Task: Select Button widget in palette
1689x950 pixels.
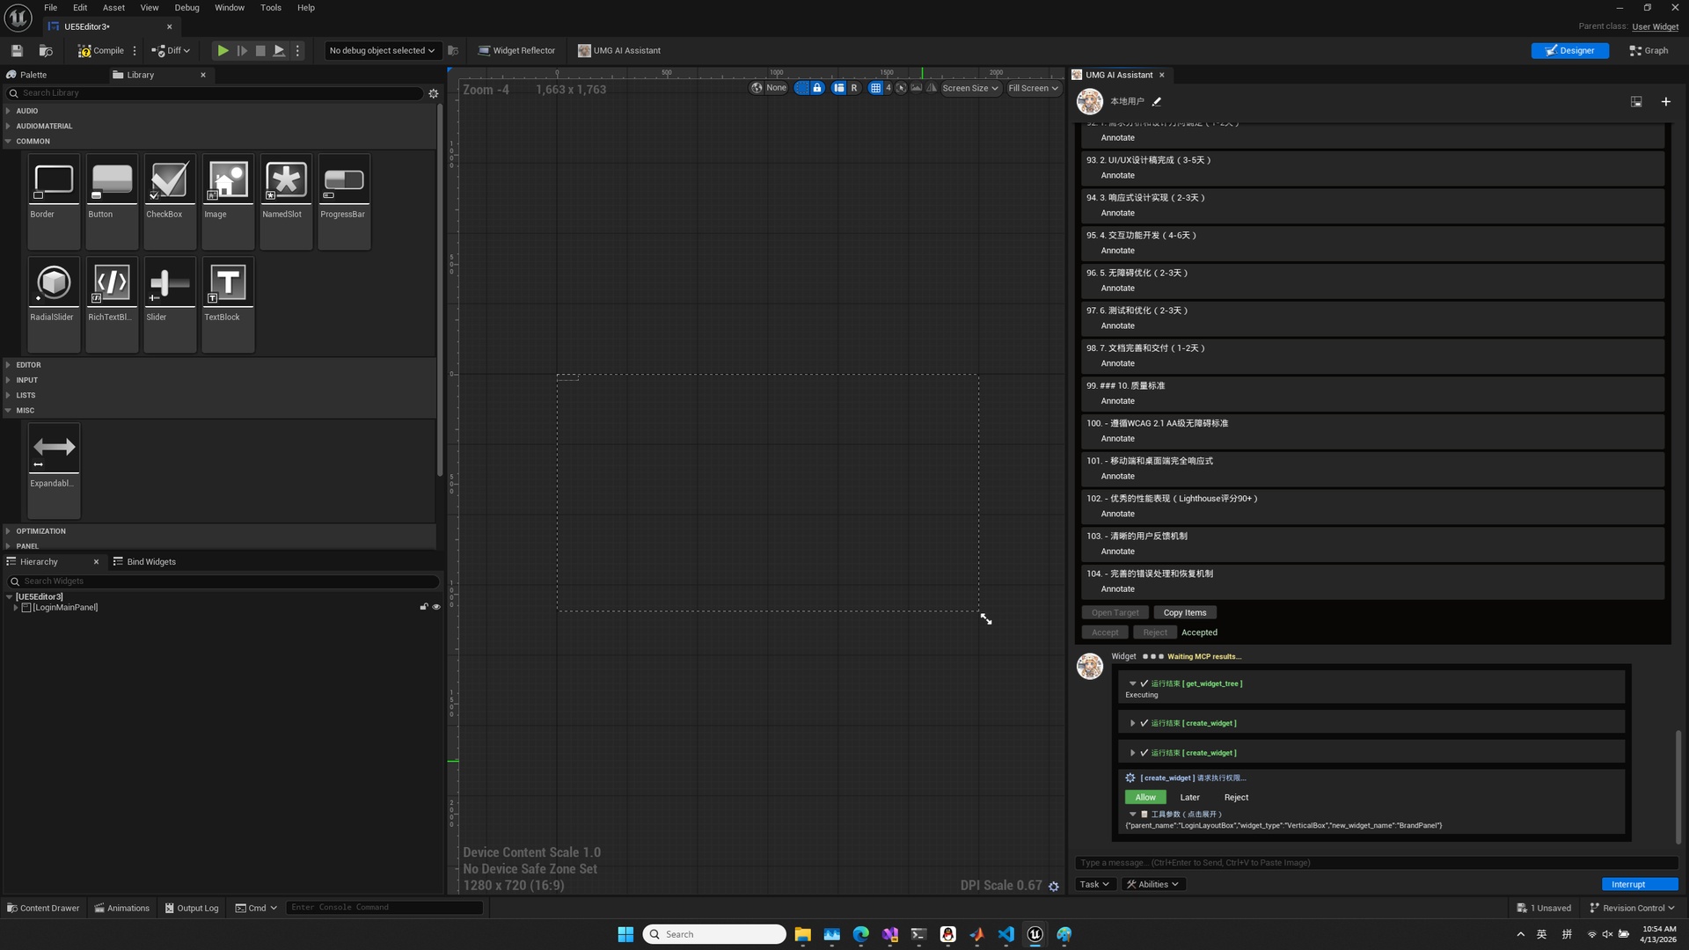Action: (112, 201)
